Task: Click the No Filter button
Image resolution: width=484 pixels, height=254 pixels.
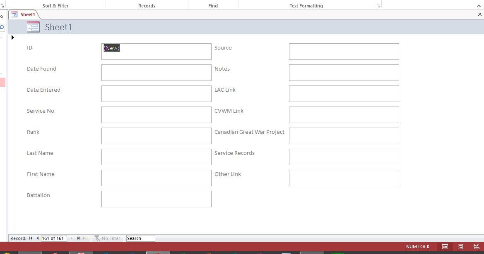Action: [107, 238]
